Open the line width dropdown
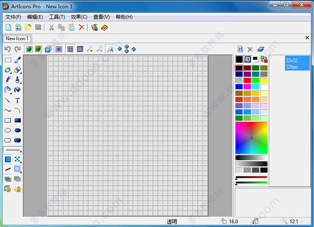The image size is (314, 227). pyautogui.click(x=13, y=150)
